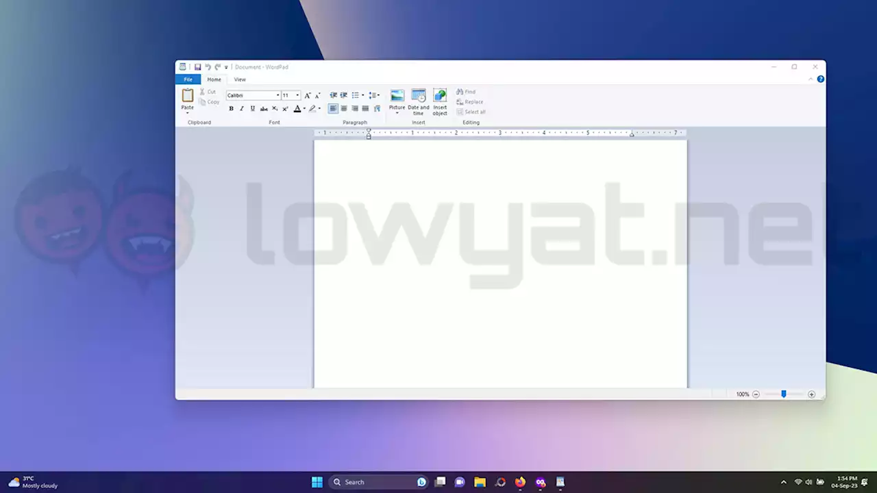Click the line spacing icon

pyautogui.click(x=373, y=95)
